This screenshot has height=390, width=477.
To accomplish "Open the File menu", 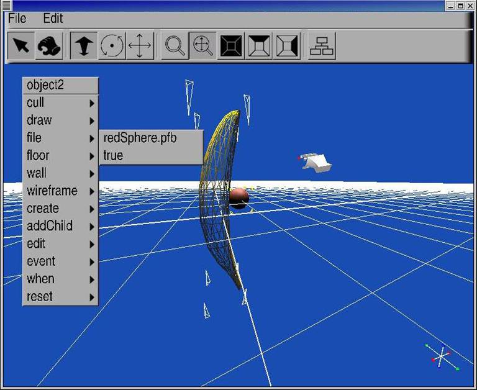I will pos(17,19).
